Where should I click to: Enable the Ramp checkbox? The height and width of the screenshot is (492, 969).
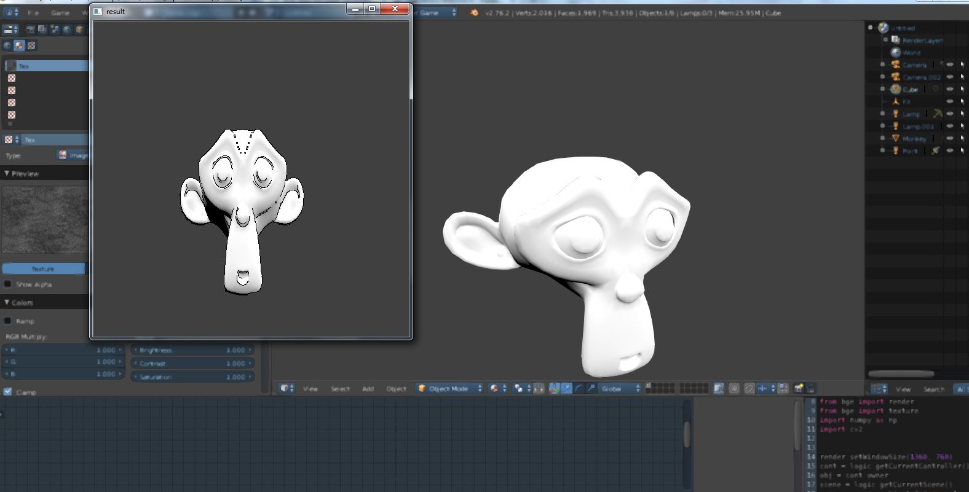click(x=7, y=321)
